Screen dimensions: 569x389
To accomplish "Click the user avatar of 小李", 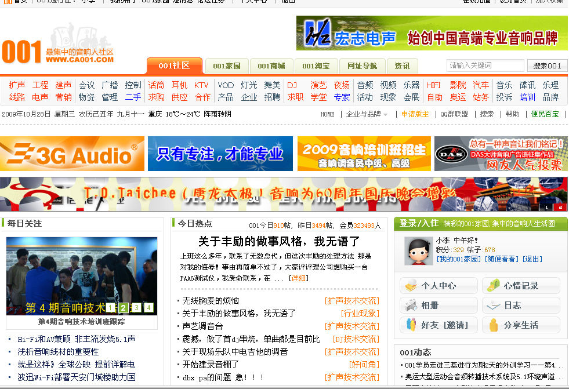I will coord(419,251).
